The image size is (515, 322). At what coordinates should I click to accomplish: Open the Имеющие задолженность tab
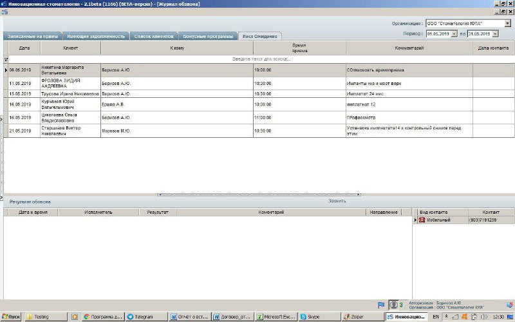98,36
